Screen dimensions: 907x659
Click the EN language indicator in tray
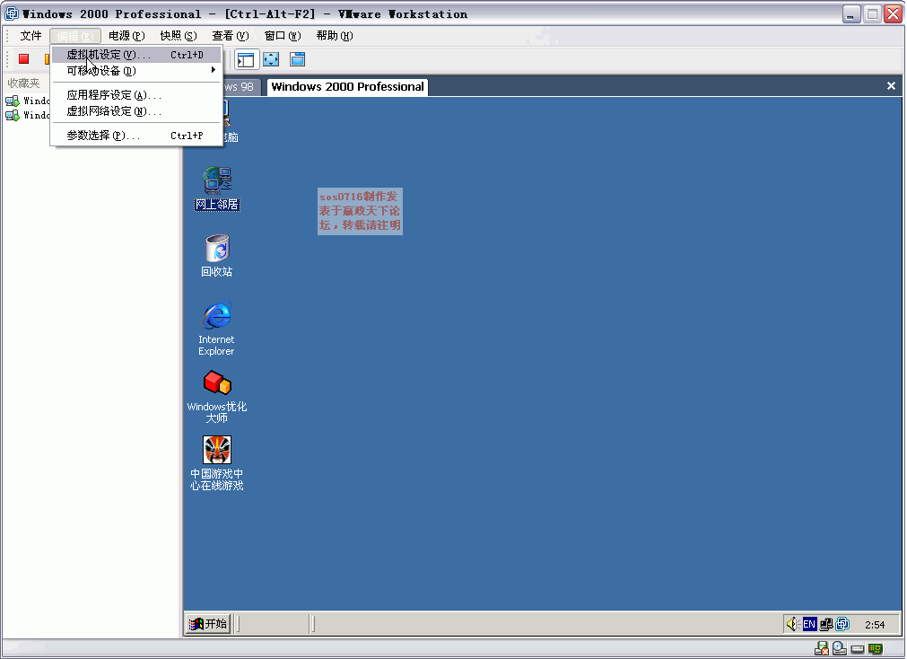[809, 624]
